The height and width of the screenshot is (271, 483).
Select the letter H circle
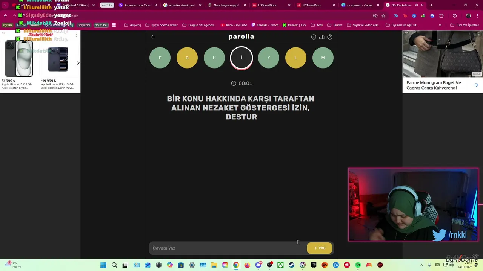214,58
